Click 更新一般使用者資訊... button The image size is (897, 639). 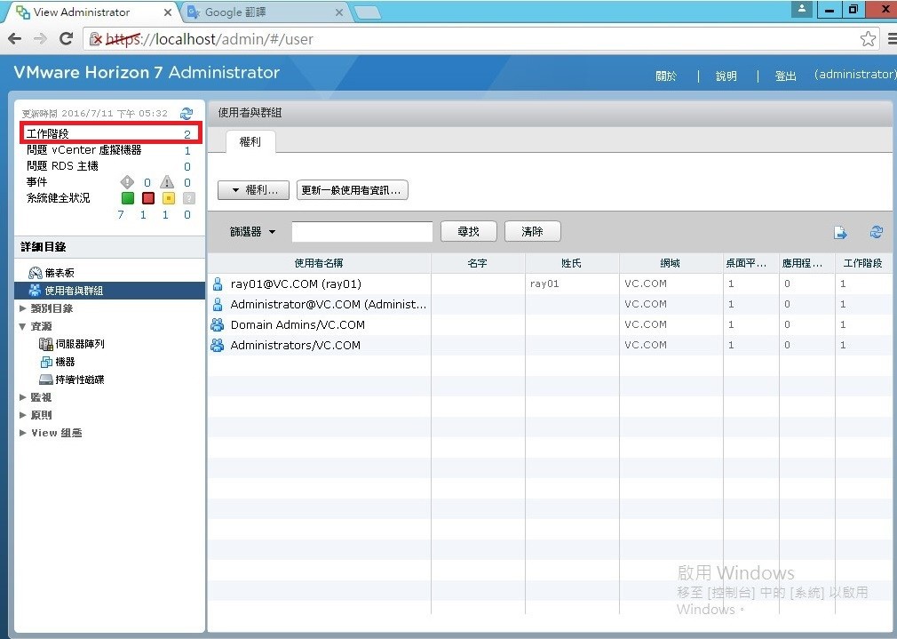point(352,190)
